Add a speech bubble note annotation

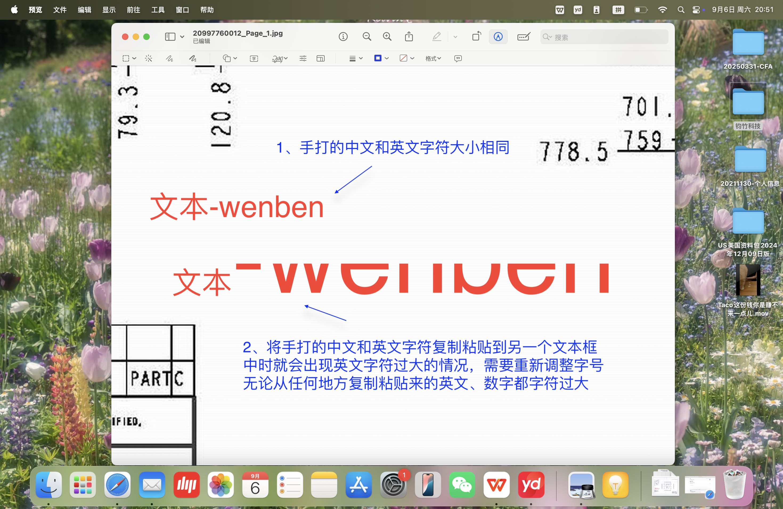point(458,59)
